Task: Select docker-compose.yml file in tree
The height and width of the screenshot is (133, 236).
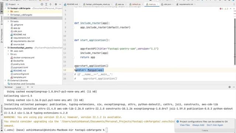Action: pyautogui.click(x=24, y=58)
